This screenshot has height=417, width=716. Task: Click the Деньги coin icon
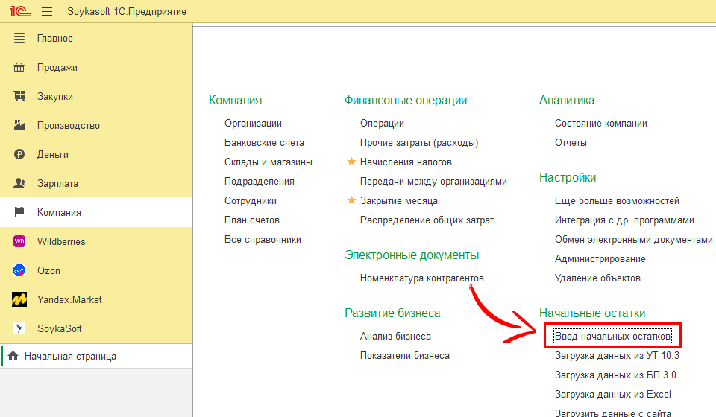coord(20,155)
